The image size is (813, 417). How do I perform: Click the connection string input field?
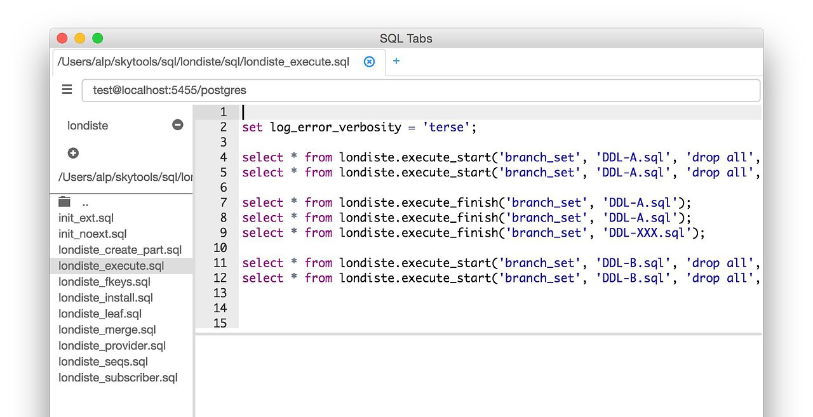click(420, 90)
